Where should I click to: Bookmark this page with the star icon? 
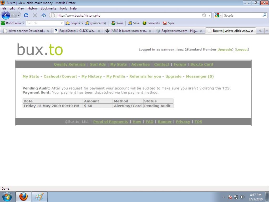tap(204, 15)
